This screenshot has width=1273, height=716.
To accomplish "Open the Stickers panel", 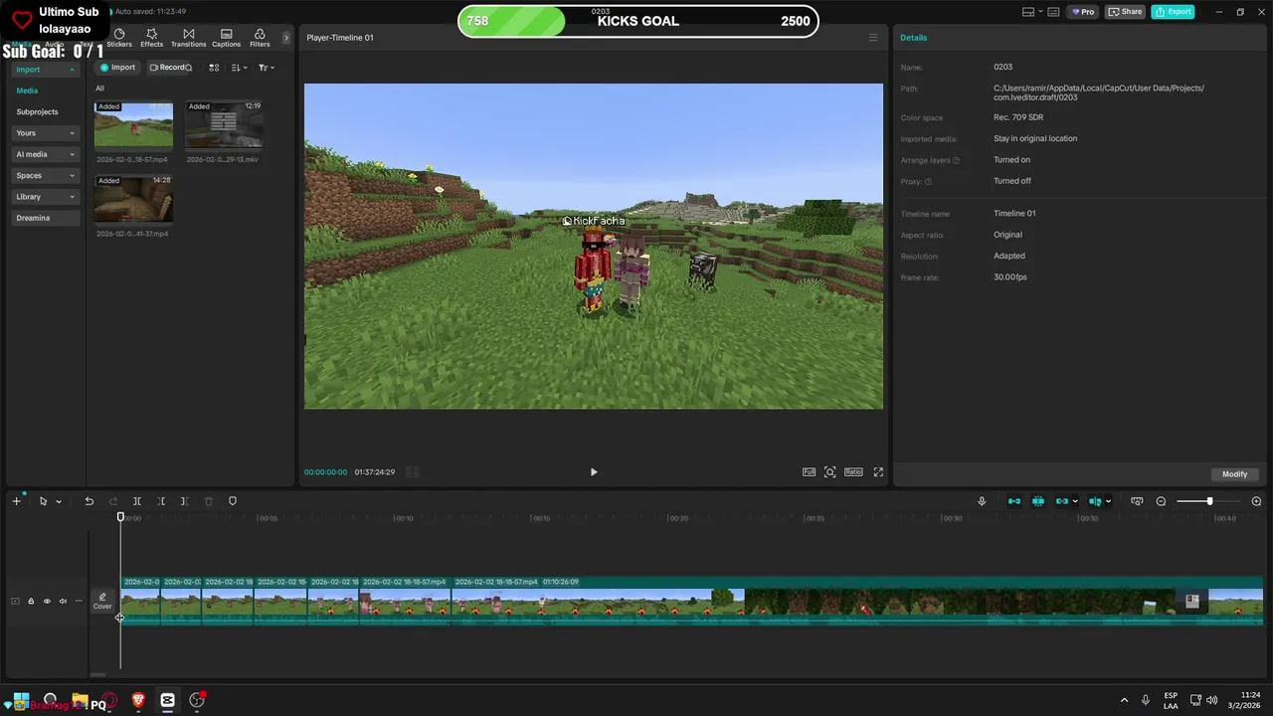I will [x=119, y=38].
